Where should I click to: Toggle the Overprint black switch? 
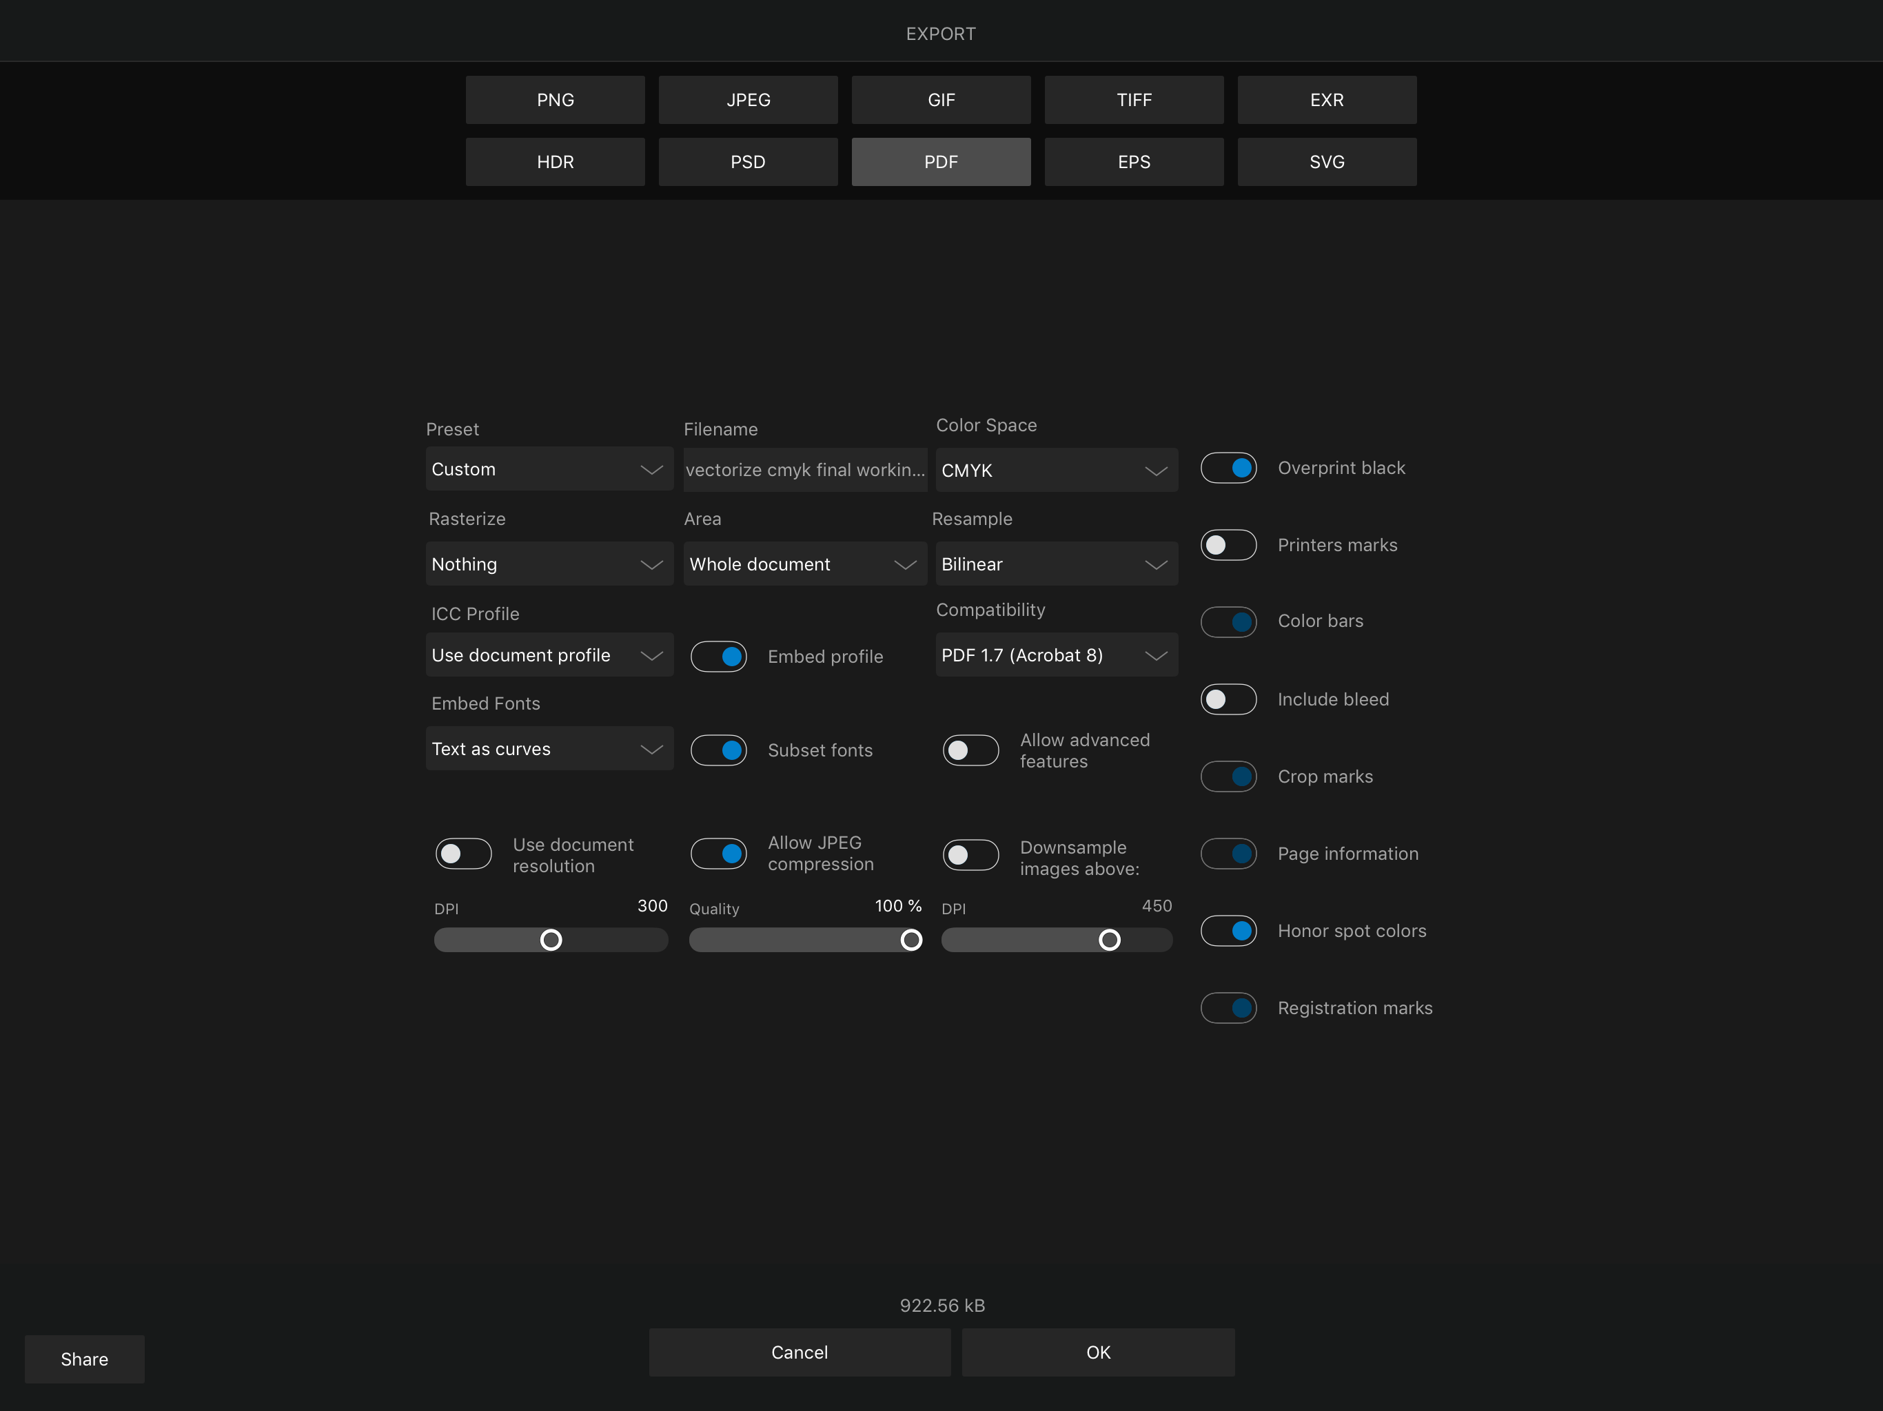pyautogui.click(x=1228, y=468)
